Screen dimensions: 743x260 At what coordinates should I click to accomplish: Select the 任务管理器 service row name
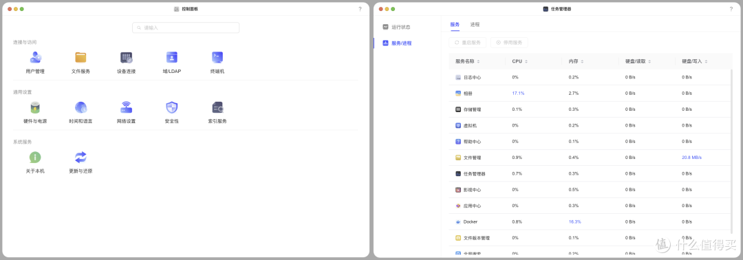pos(474,174)
